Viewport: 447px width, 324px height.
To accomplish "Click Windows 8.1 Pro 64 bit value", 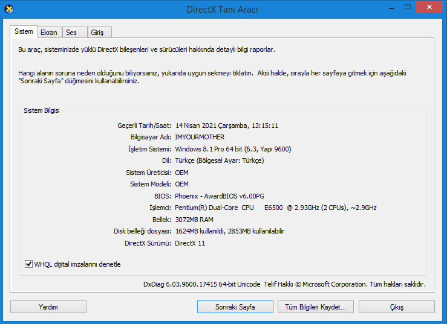I will coord(233,149).
